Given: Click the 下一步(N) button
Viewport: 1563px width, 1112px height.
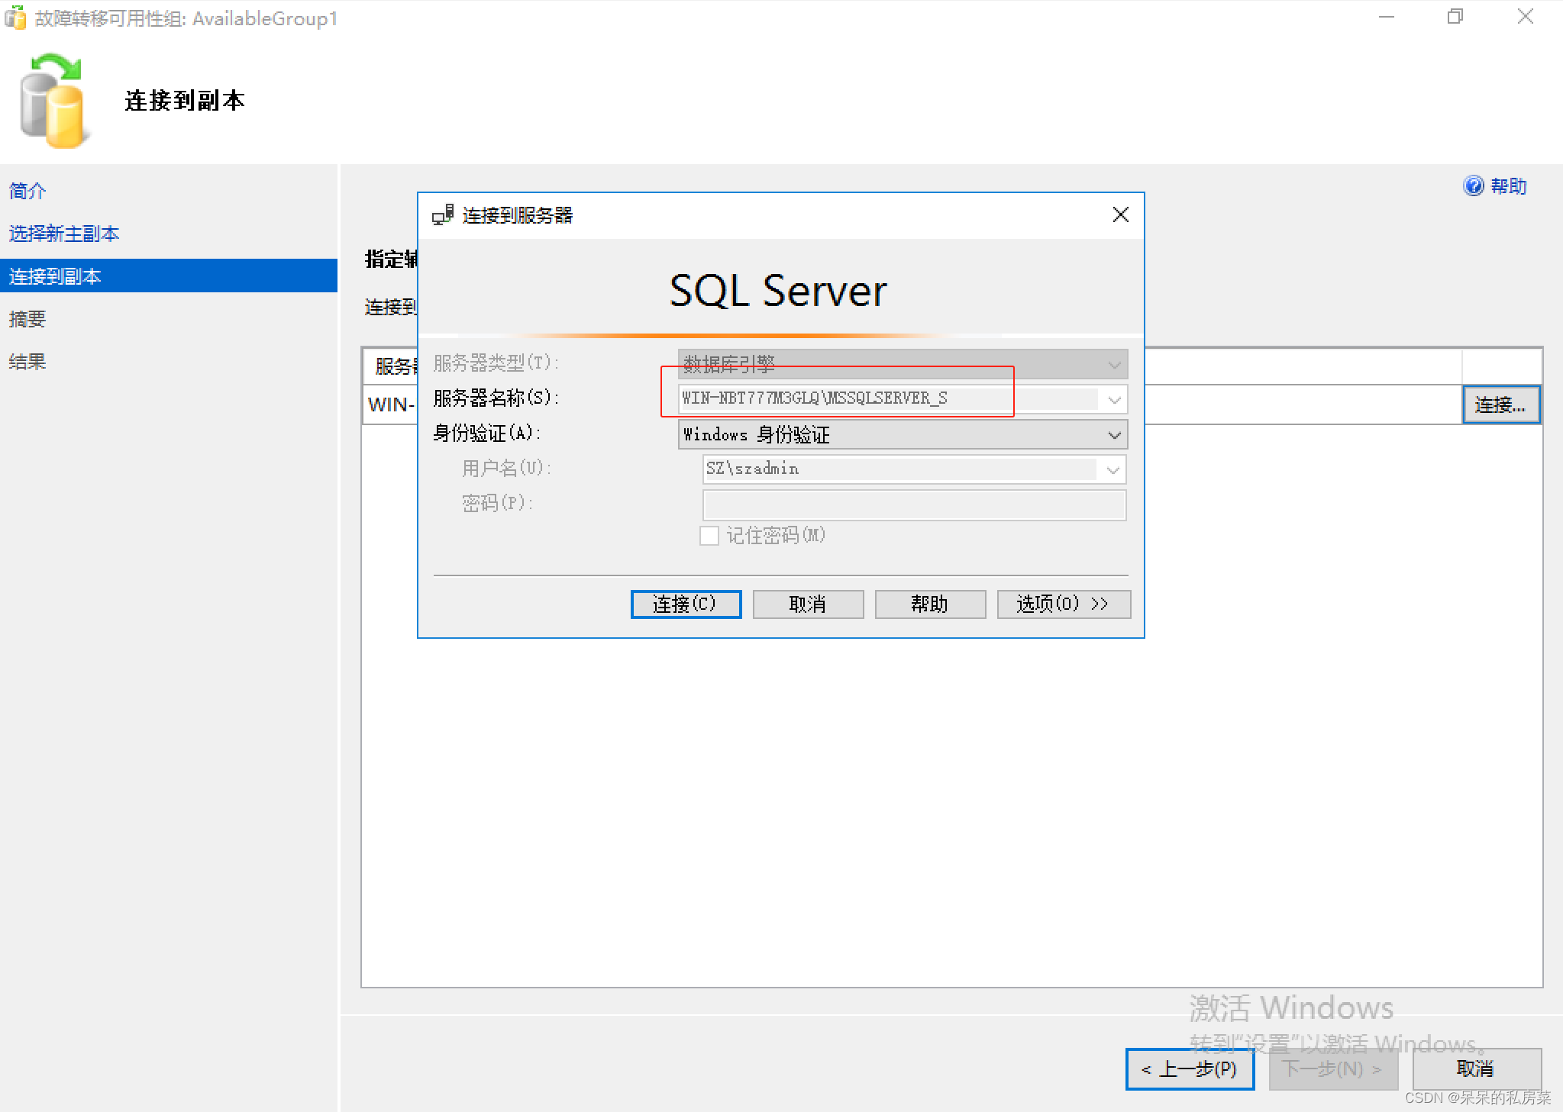Looking at the screenshot, I should (1332, 1068).
